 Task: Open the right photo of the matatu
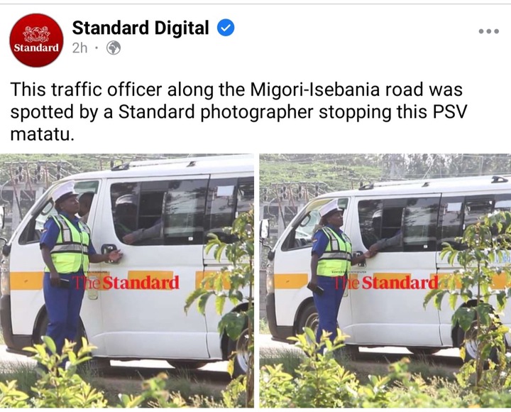point(385,281)
